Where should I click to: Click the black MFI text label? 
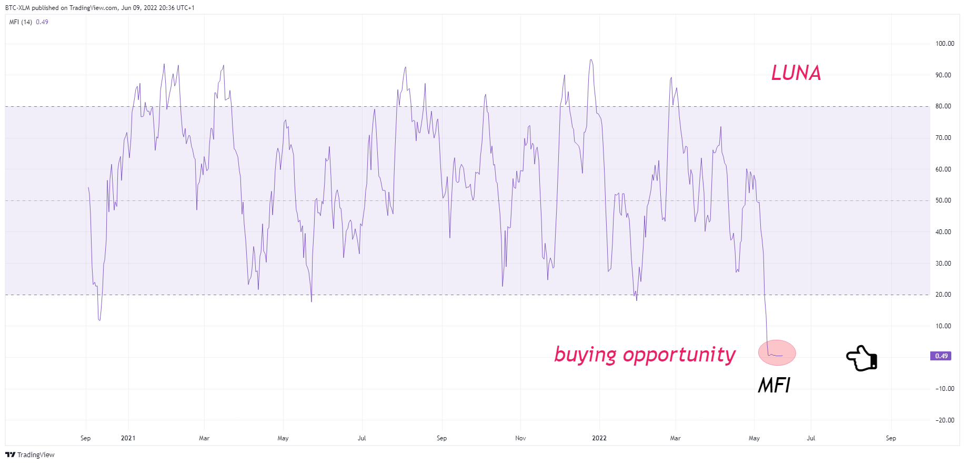click(x=774, y=386)
